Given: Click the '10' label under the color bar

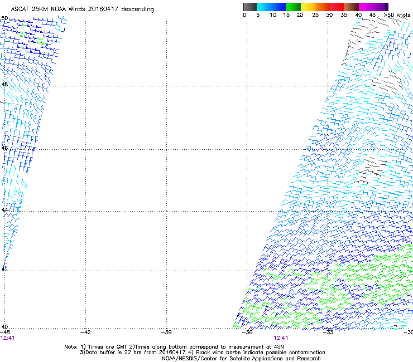Looking at the screenshot, I should pos(273,15).
